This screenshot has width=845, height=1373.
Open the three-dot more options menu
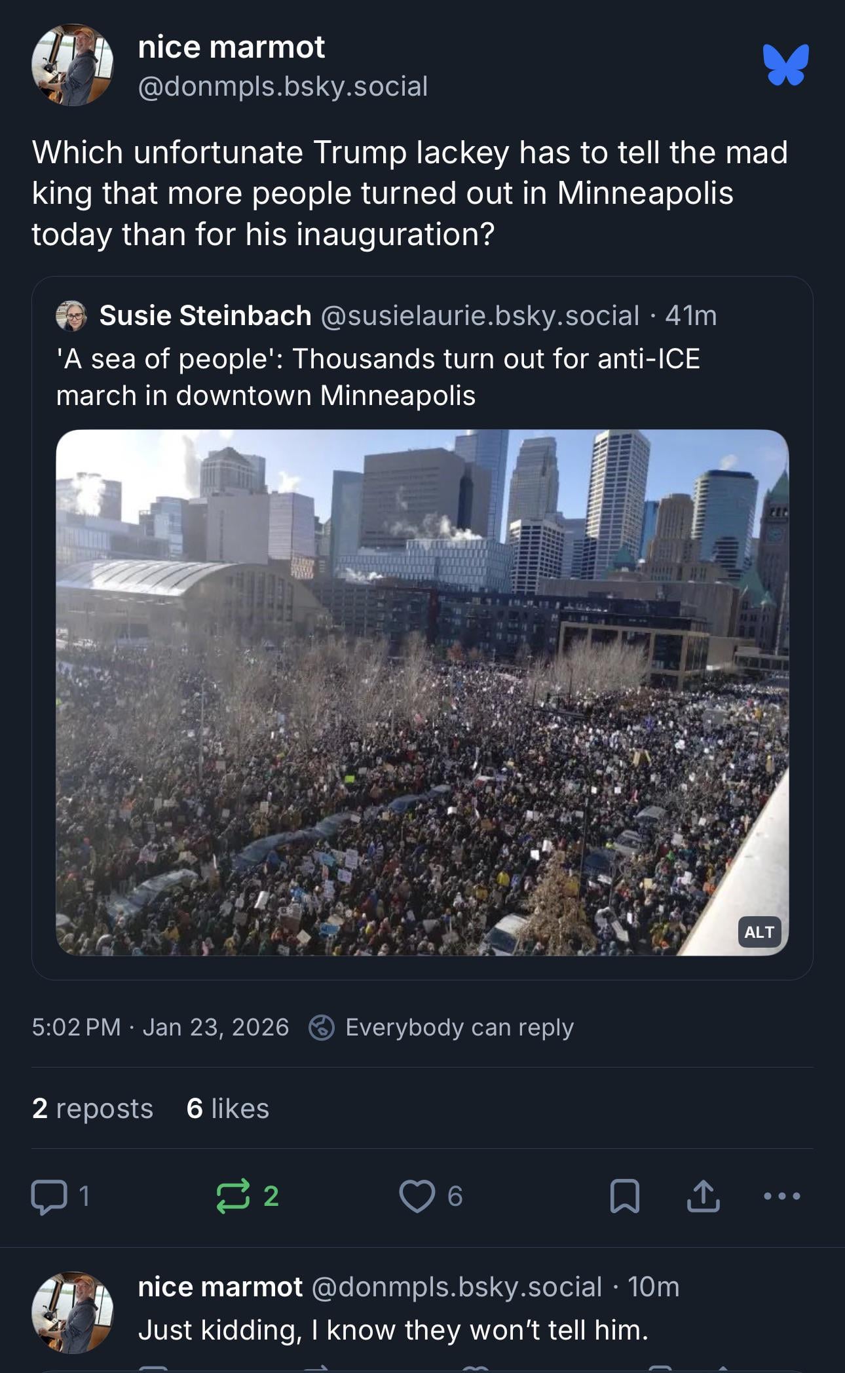click(781, 1196)
